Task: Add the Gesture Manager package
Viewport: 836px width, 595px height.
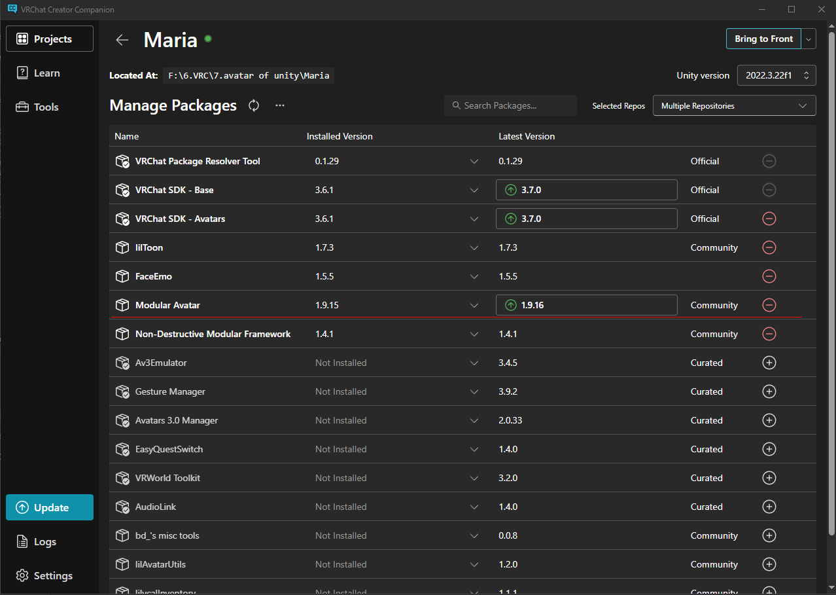Action: [x=769, y=391]
